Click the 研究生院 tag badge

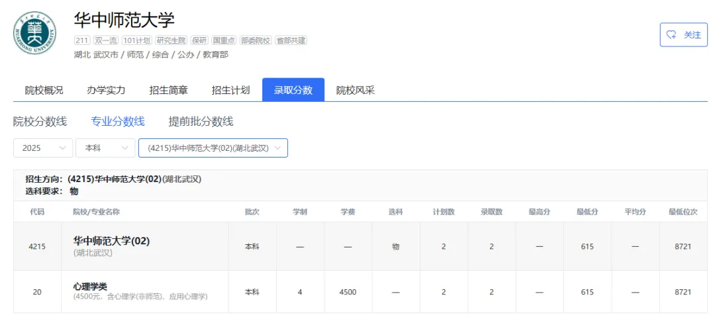tap(171, 40)
